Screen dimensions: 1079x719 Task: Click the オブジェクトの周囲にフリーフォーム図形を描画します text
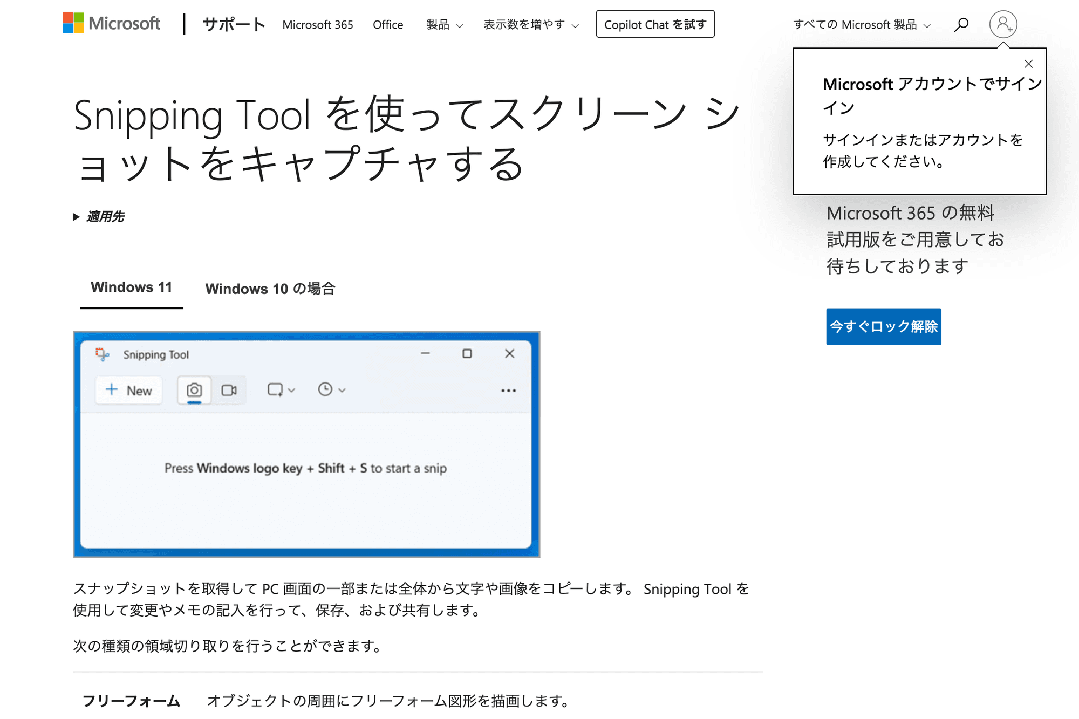click(389, 701)
